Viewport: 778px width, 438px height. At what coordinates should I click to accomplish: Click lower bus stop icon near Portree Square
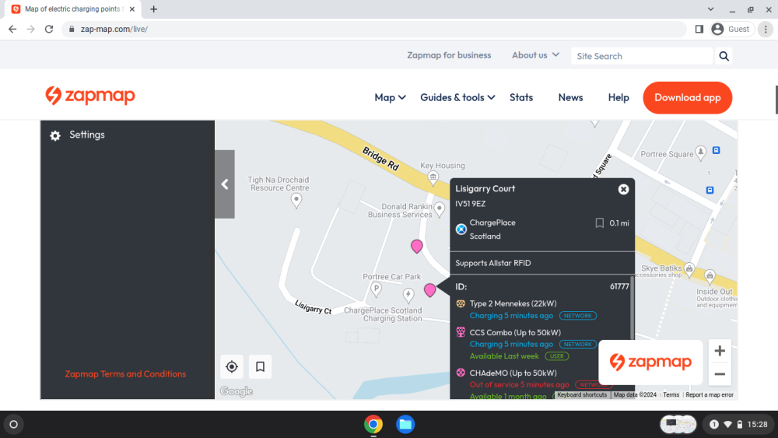710,190
